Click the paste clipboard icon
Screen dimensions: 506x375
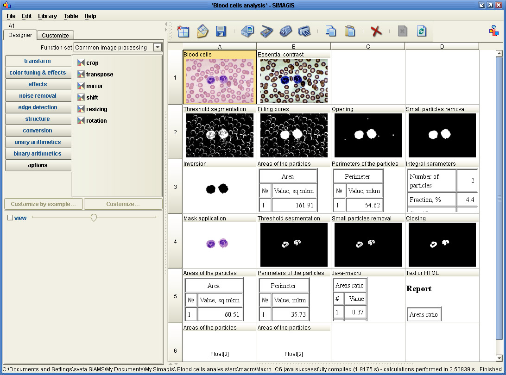tap(350, 31)
